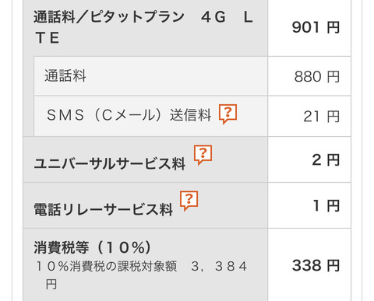Viewport: 374px width, 301px height.
Task: Click the 901 円 amount
Action: 316,27
